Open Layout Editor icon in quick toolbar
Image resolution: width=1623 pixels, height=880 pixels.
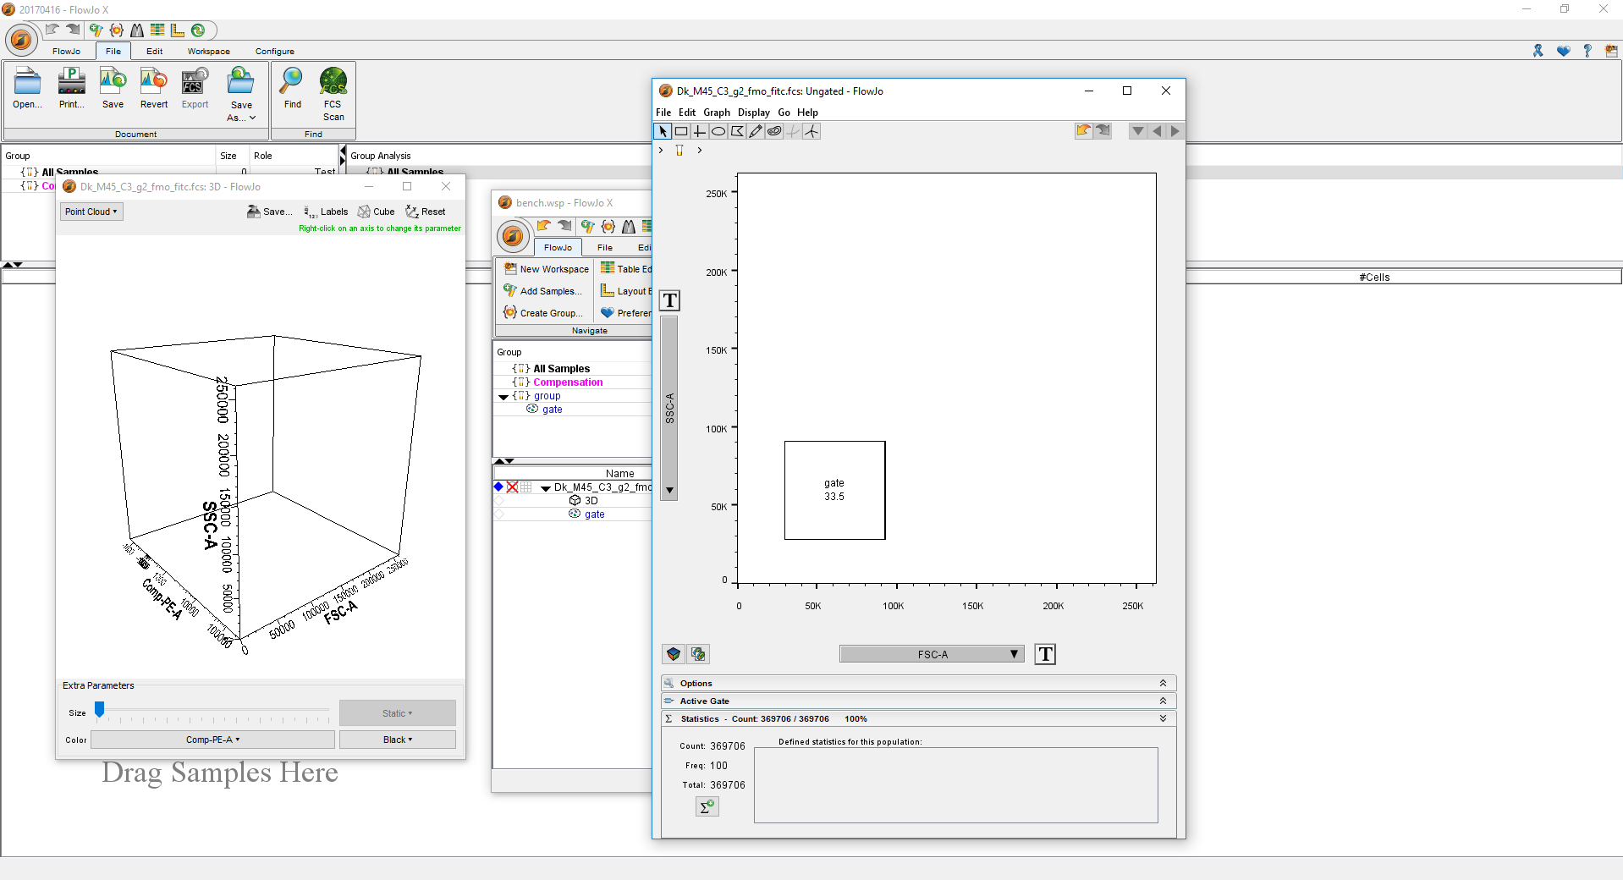(178, 30)
